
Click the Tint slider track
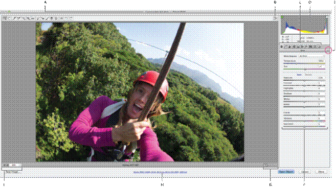pyautogui.click(x=304, y=69)
